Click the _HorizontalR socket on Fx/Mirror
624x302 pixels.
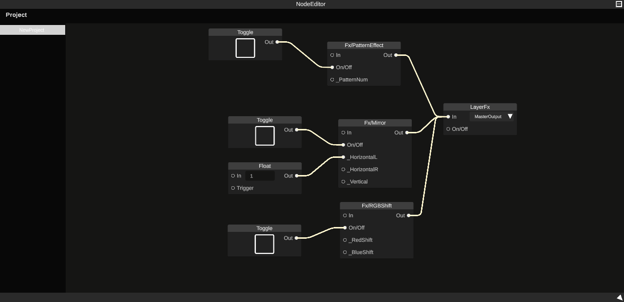[x=343, y=169]
